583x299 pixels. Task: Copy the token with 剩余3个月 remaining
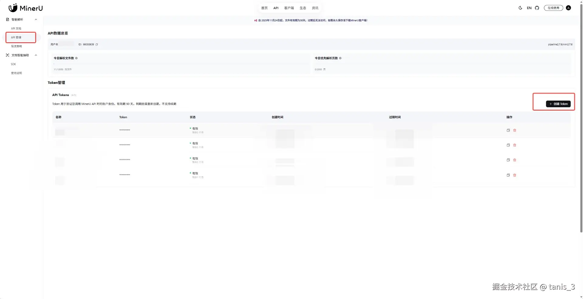coord(508,130)
